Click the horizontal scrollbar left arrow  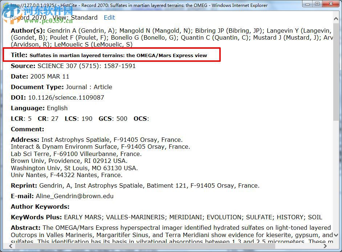[11, 246]
